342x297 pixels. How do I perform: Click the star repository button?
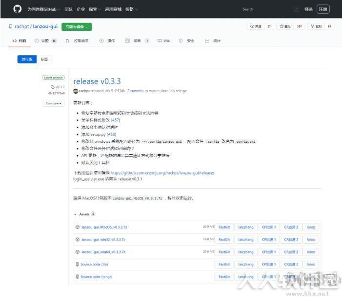[x=285, y=26]
